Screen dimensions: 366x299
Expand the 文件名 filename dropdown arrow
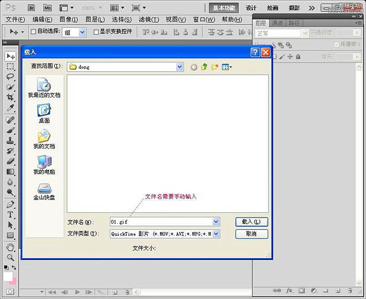pyautogui.click(x=216, y=222)
